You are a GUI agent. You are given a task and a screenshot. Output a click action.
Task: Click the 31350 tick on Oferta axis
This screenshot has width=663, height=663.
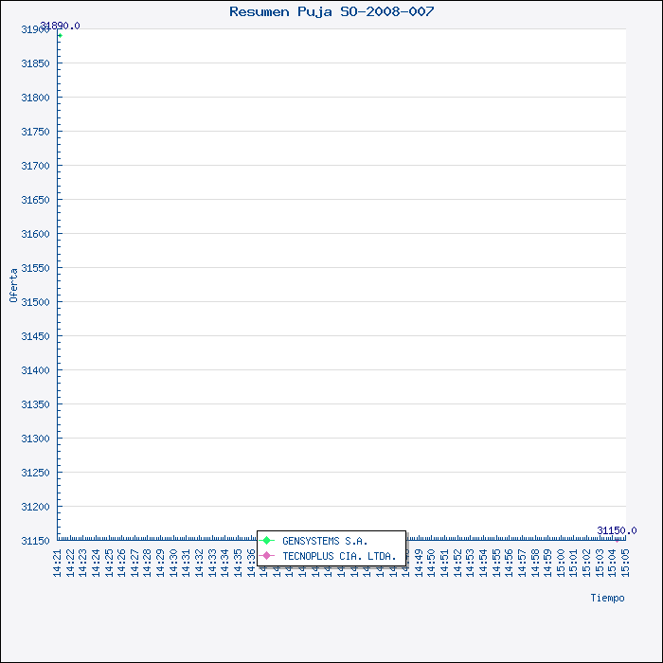coord(35,404)
